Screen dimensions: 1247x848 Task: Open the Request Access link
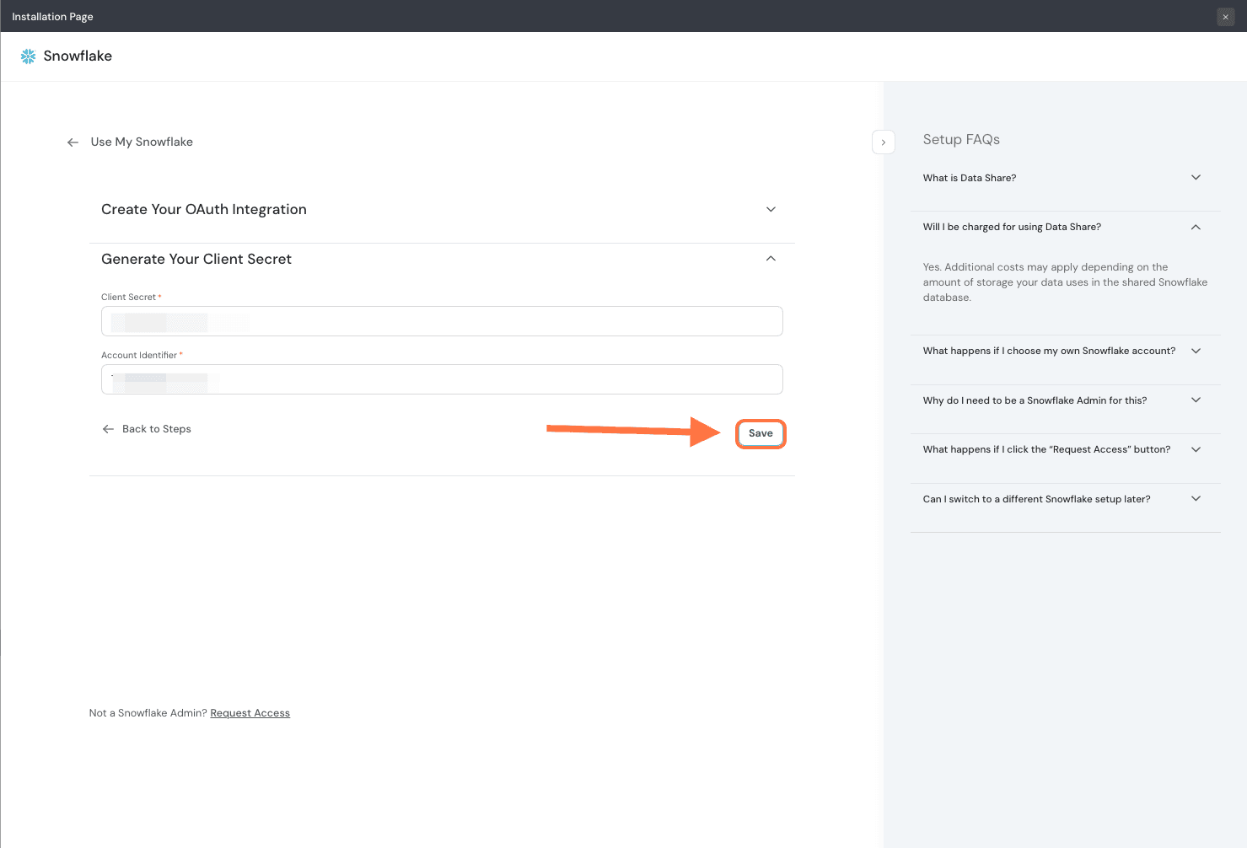tap(250, 713)
